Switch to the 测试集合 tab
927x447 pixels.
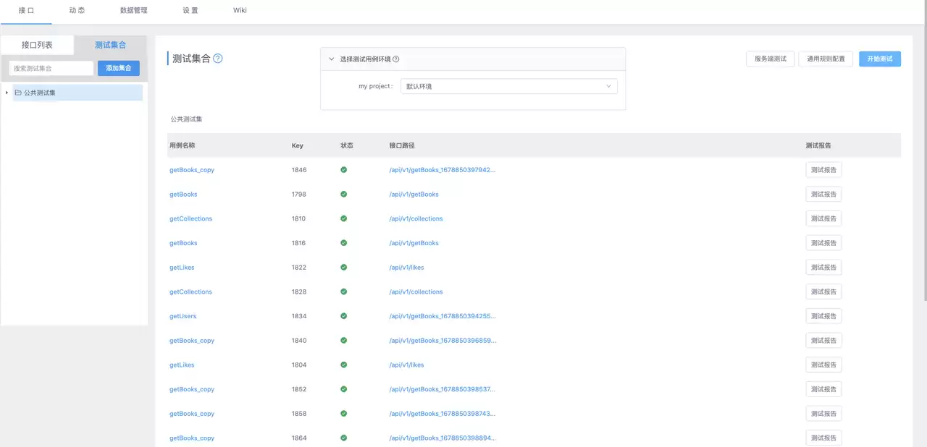tap(111, 45)
